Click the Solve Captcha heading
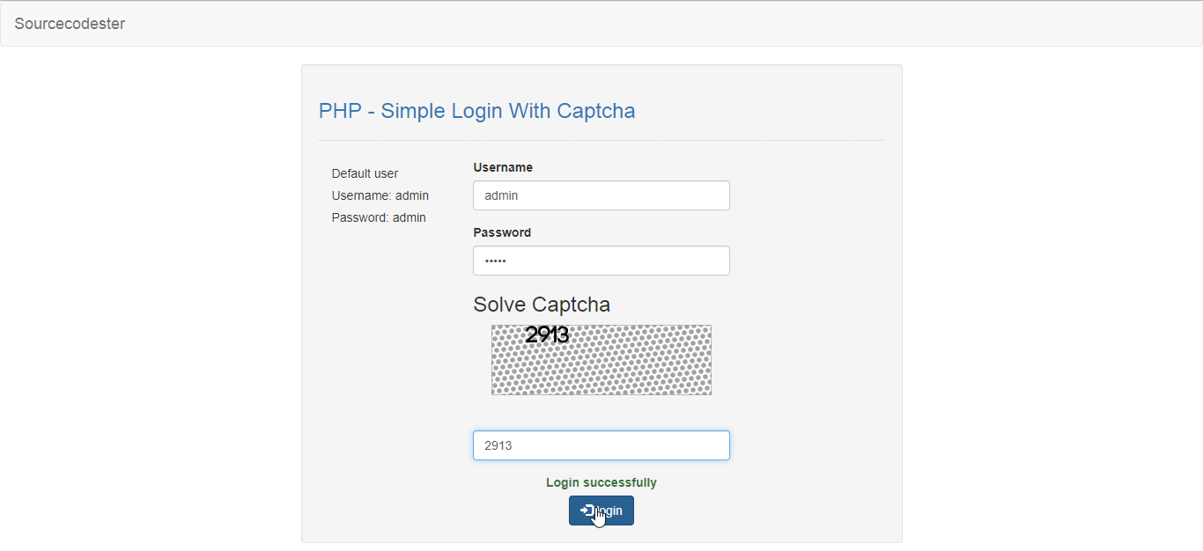Screen dimensions: 1203x551 (x=542, y=305)
